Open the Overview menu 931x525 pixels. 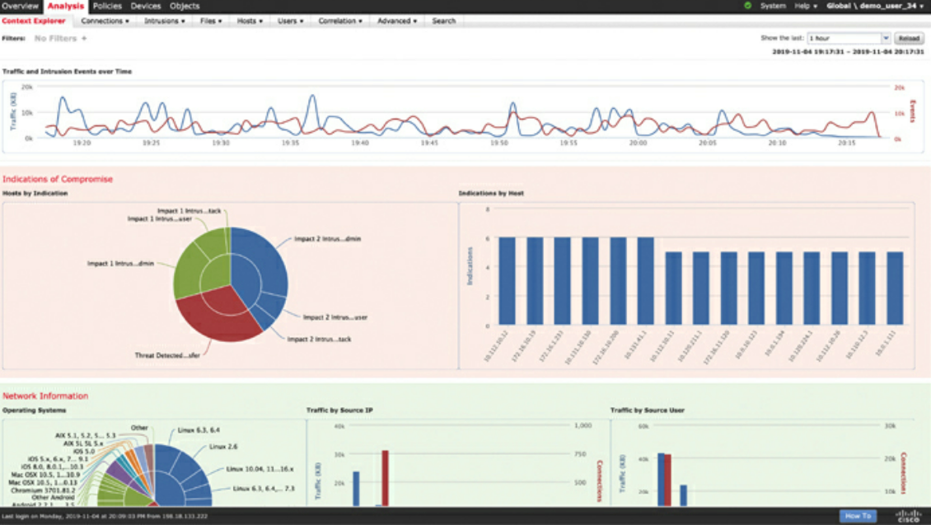21,6
